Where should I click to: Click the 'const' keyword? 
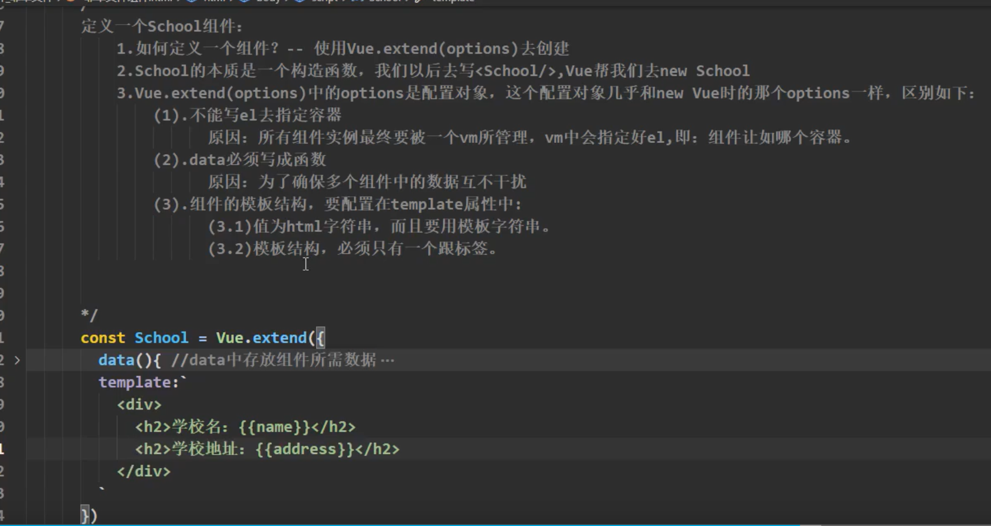(x=103, y=338)
